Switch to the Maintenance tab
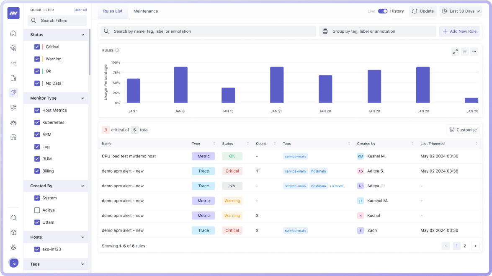Viewport: 492px width, 276px height. point(146,11)
